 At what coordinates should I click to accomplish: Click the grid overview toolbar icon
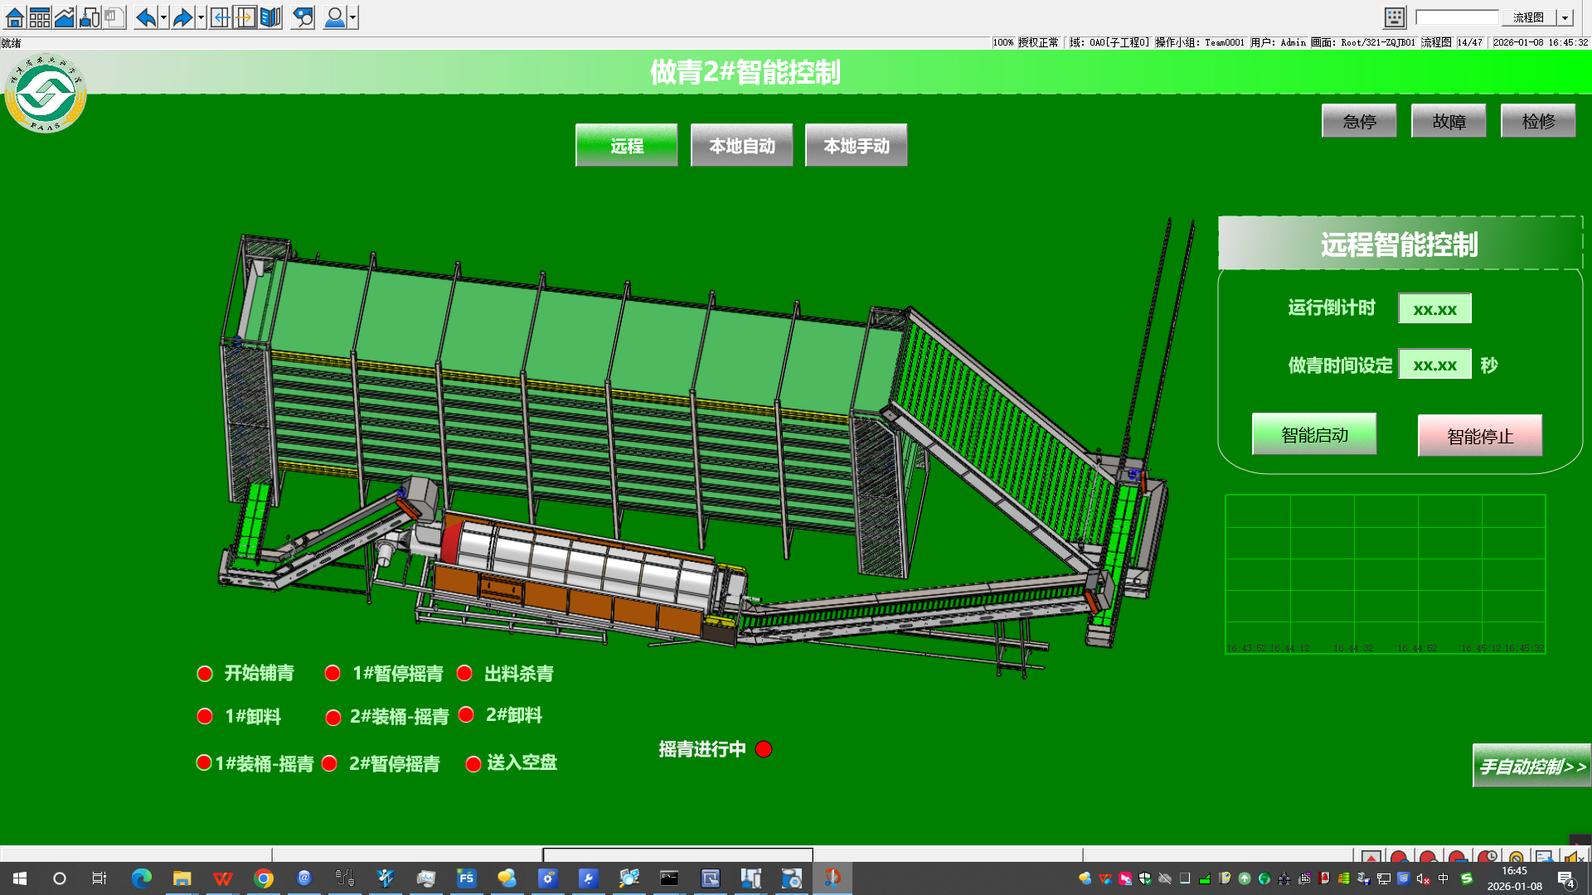pyautogui.click(x=39, y=17)
